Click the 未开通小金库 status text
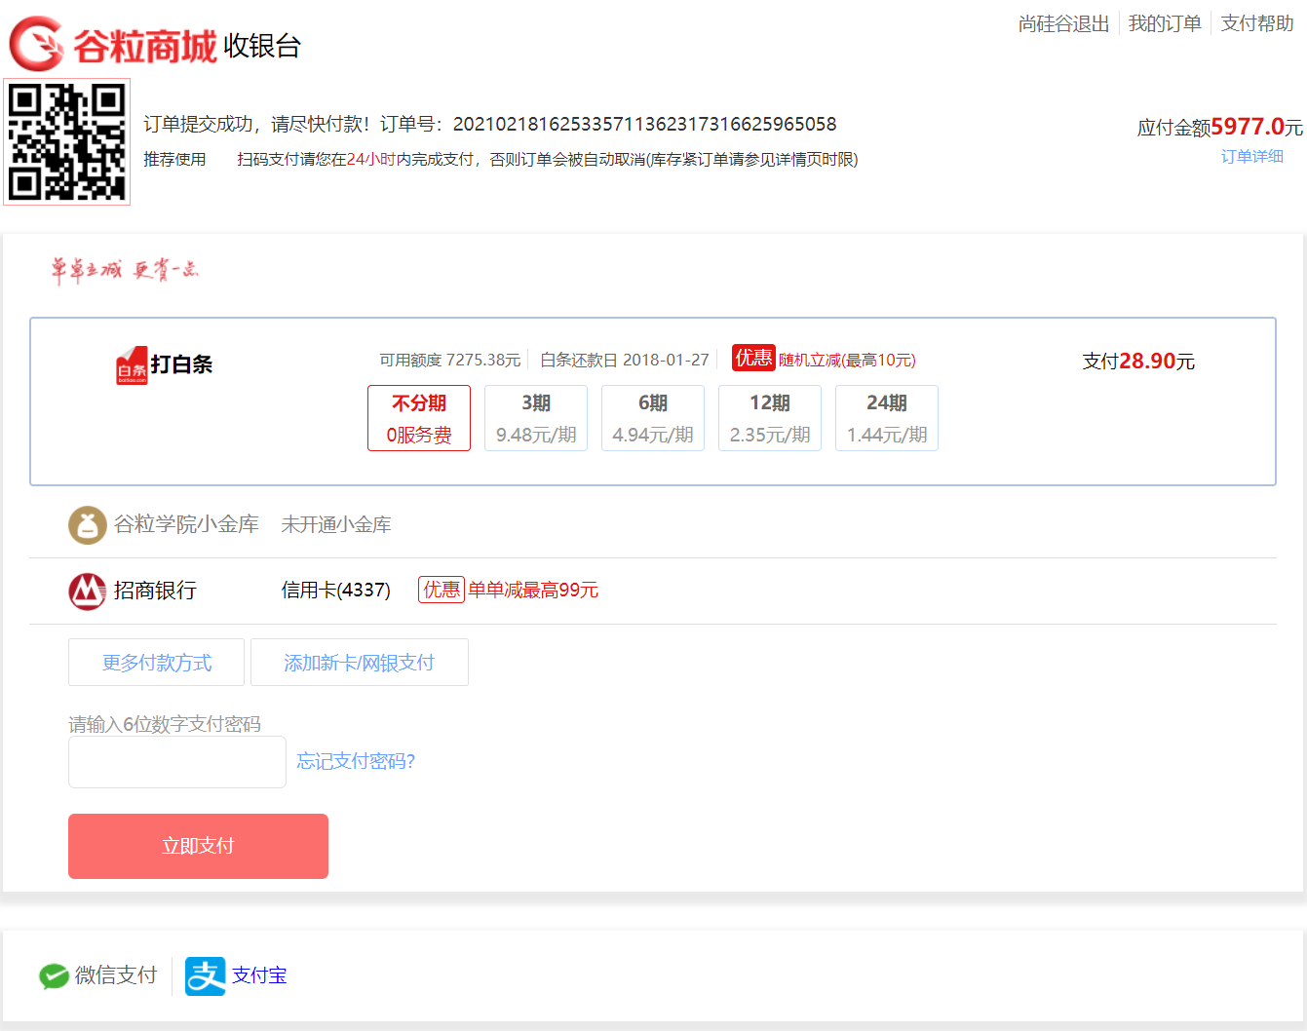The image size is (1307, 1031). point(336,524)
